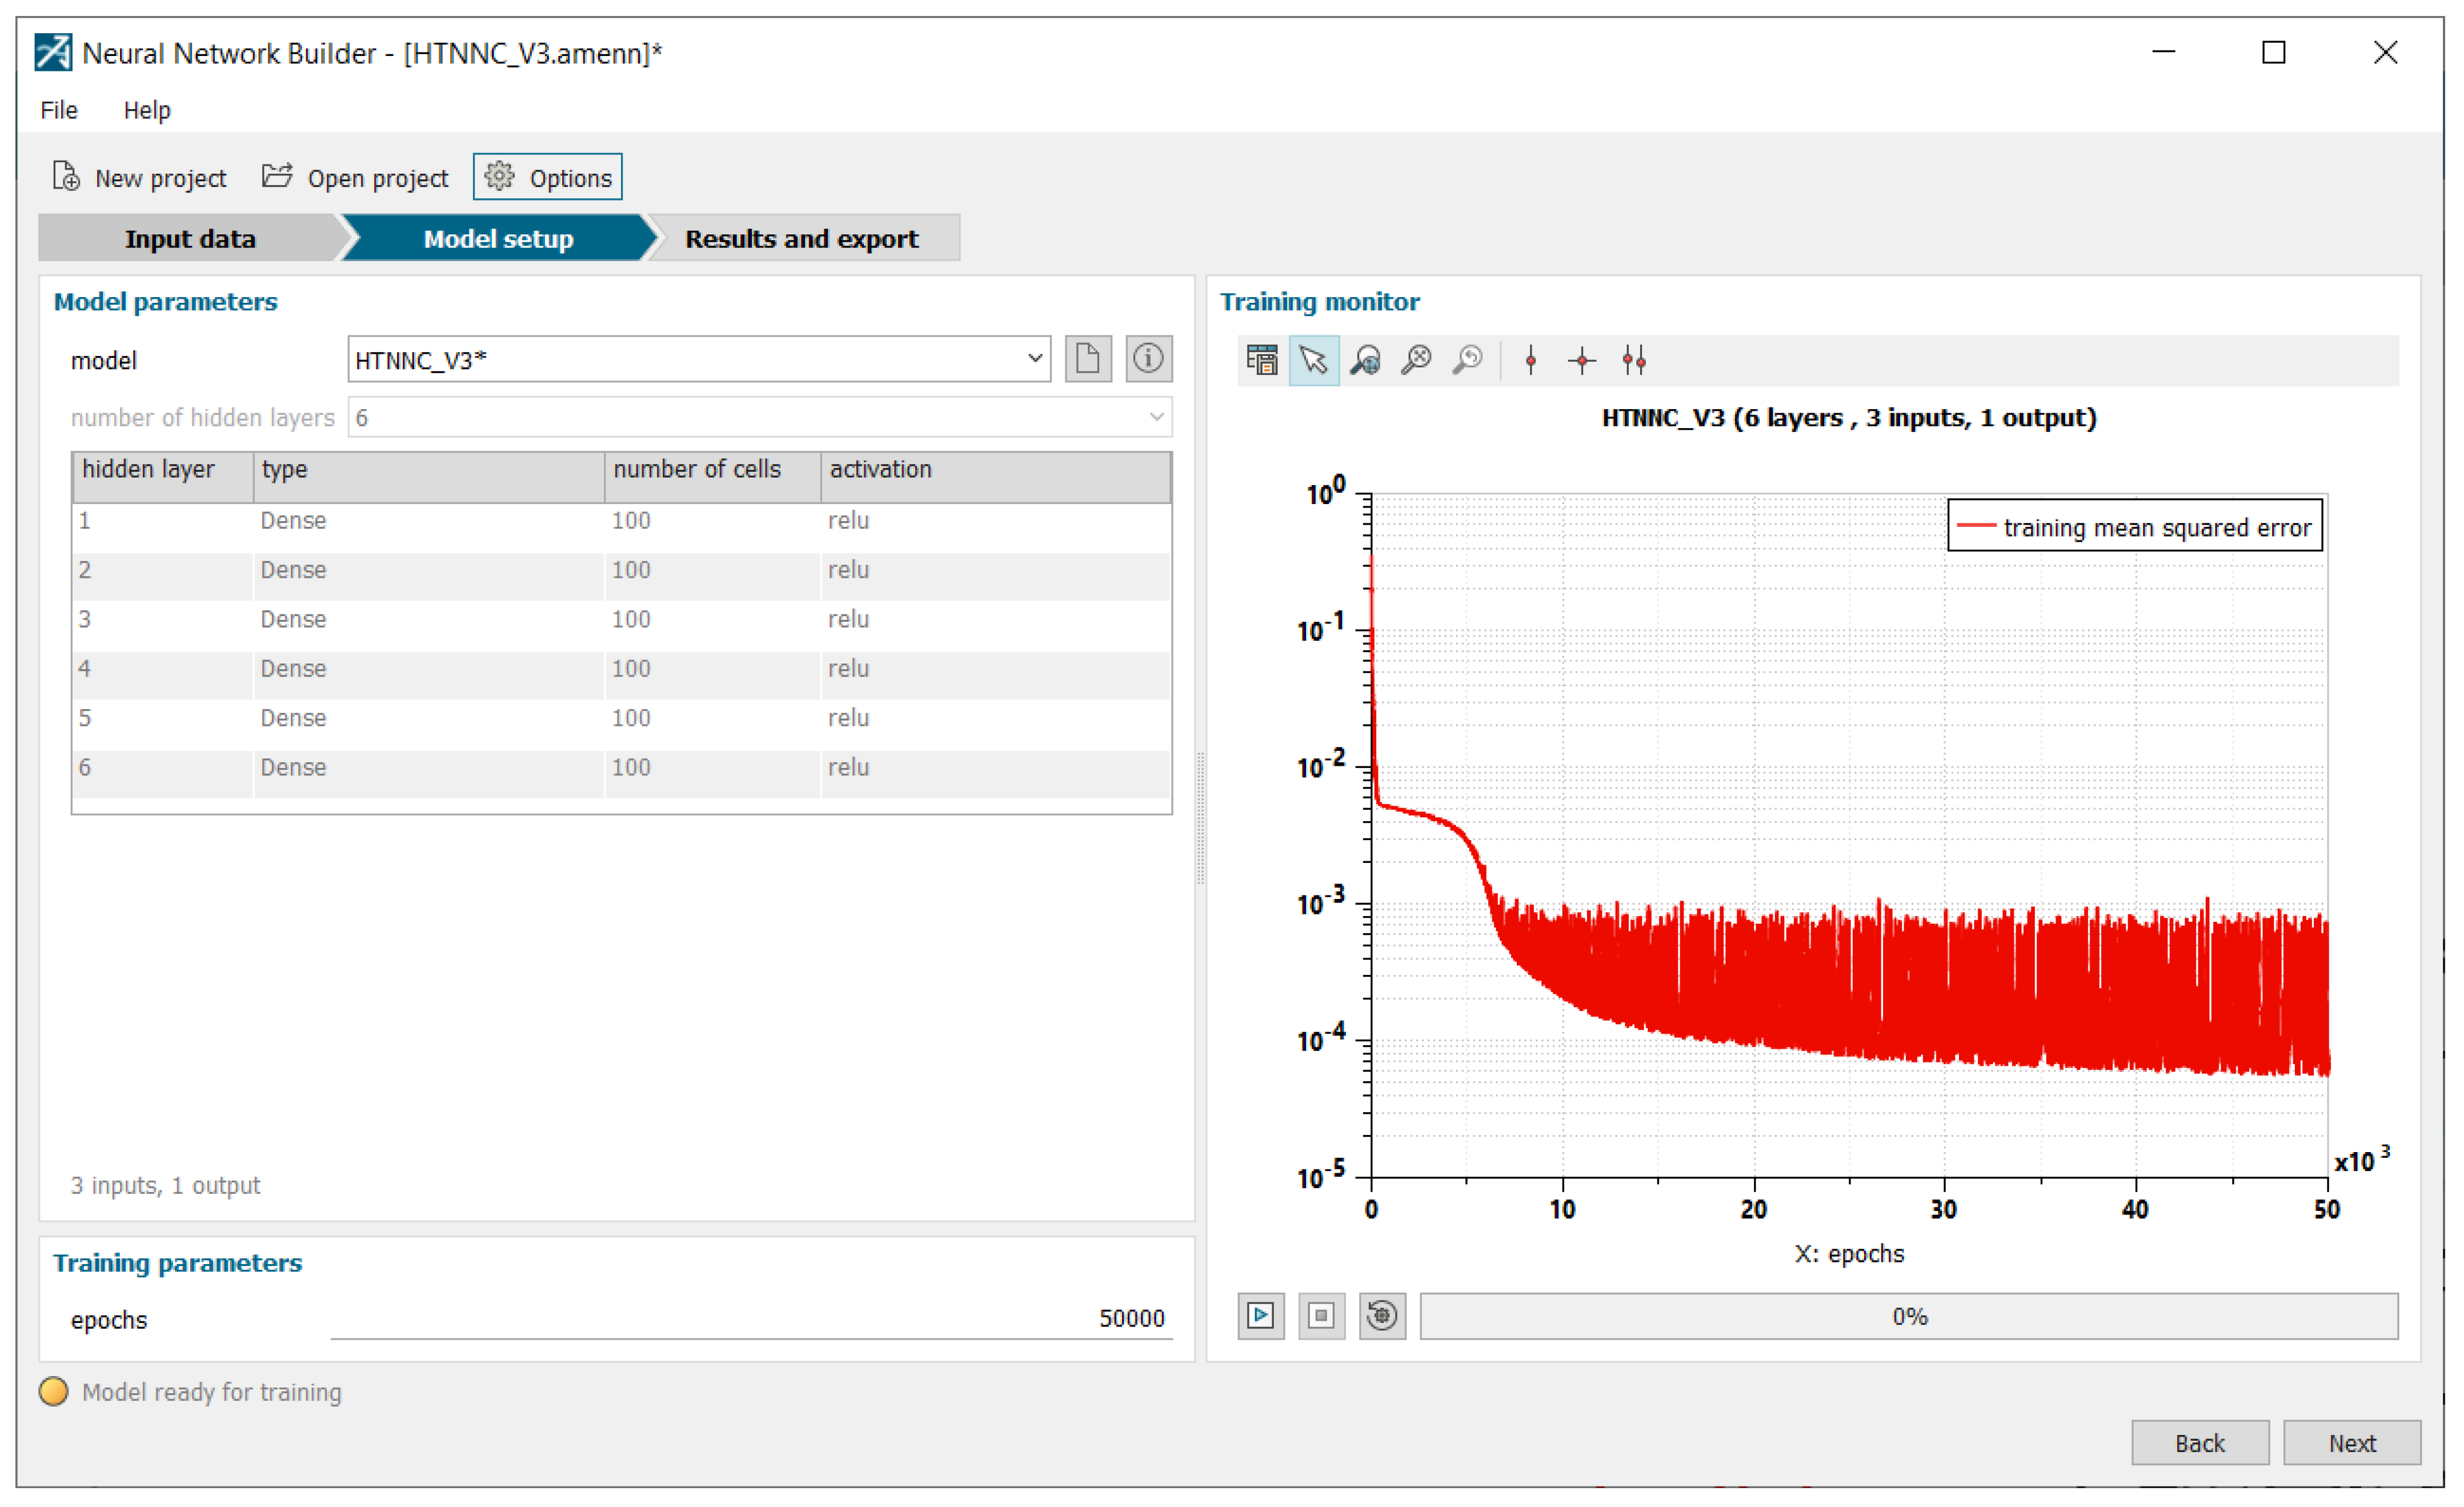The image size is (2464, 1507).
Task: Select the arrow pointer tool in plot toolbar
Action: point(1313,360)
